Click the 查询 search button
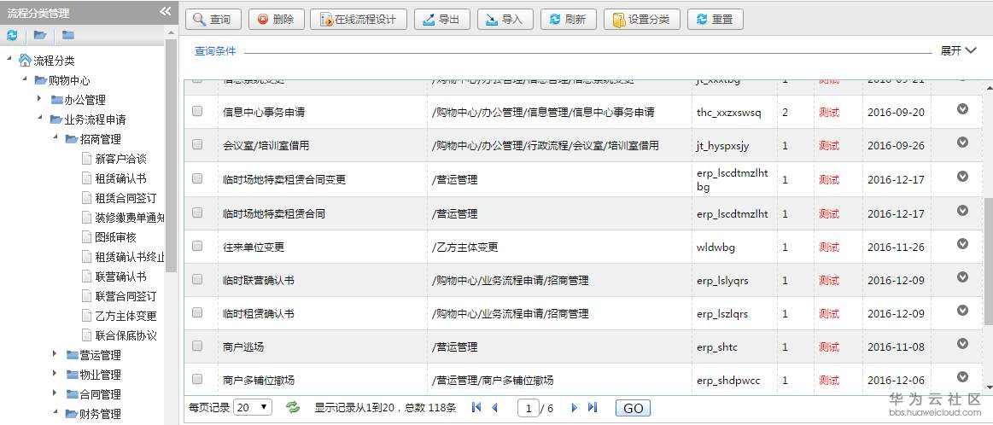993x425 pixels. (x=213, y=20)
